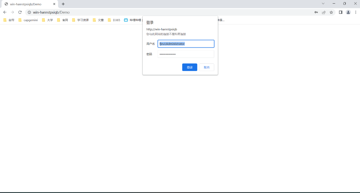Reload the page with the refresh icon
The image size is (360, 193).
(20, 12)
